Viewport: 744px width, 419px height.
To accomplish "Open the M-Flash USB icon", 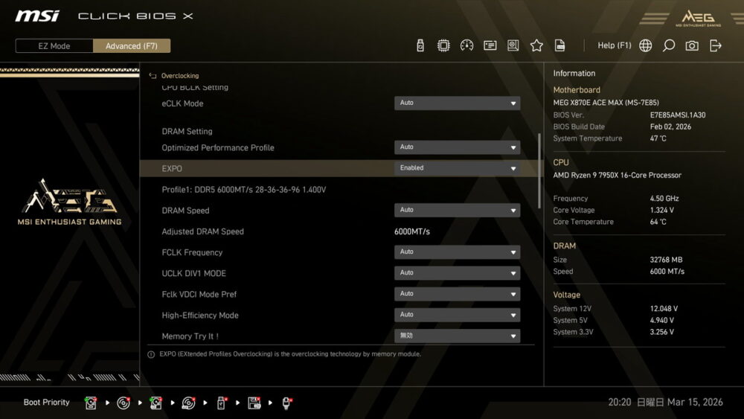I will coord(420,45).
